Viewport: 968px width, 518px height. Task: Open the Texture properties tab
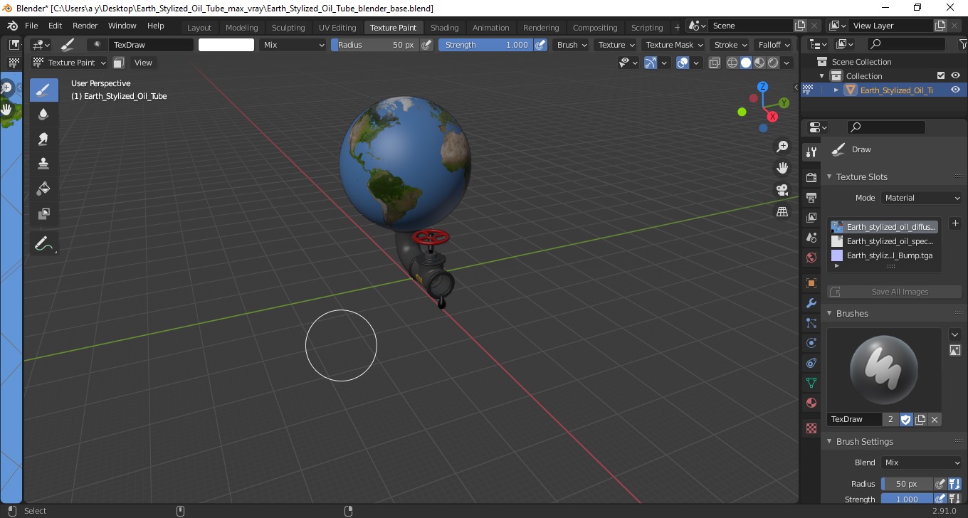pos(811,428)
